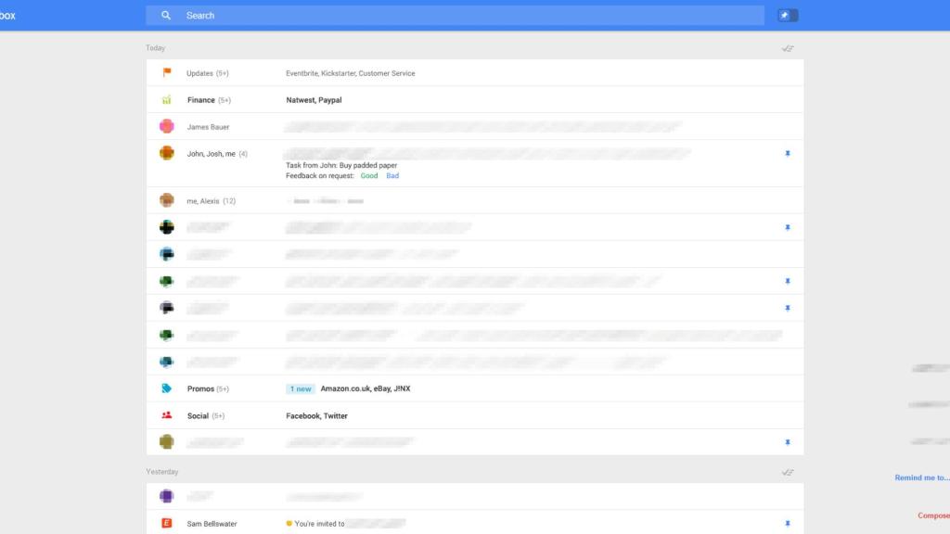Unpin Sam Bellswater's invitation email
The height and width of the screenshot is (534, 950).
788,523
